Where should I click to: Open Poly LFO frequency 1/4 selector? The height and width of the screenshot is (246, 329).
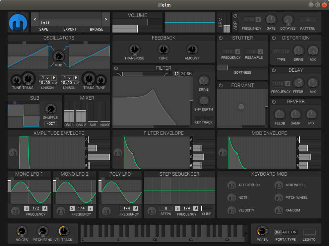[x=127, y=208]
